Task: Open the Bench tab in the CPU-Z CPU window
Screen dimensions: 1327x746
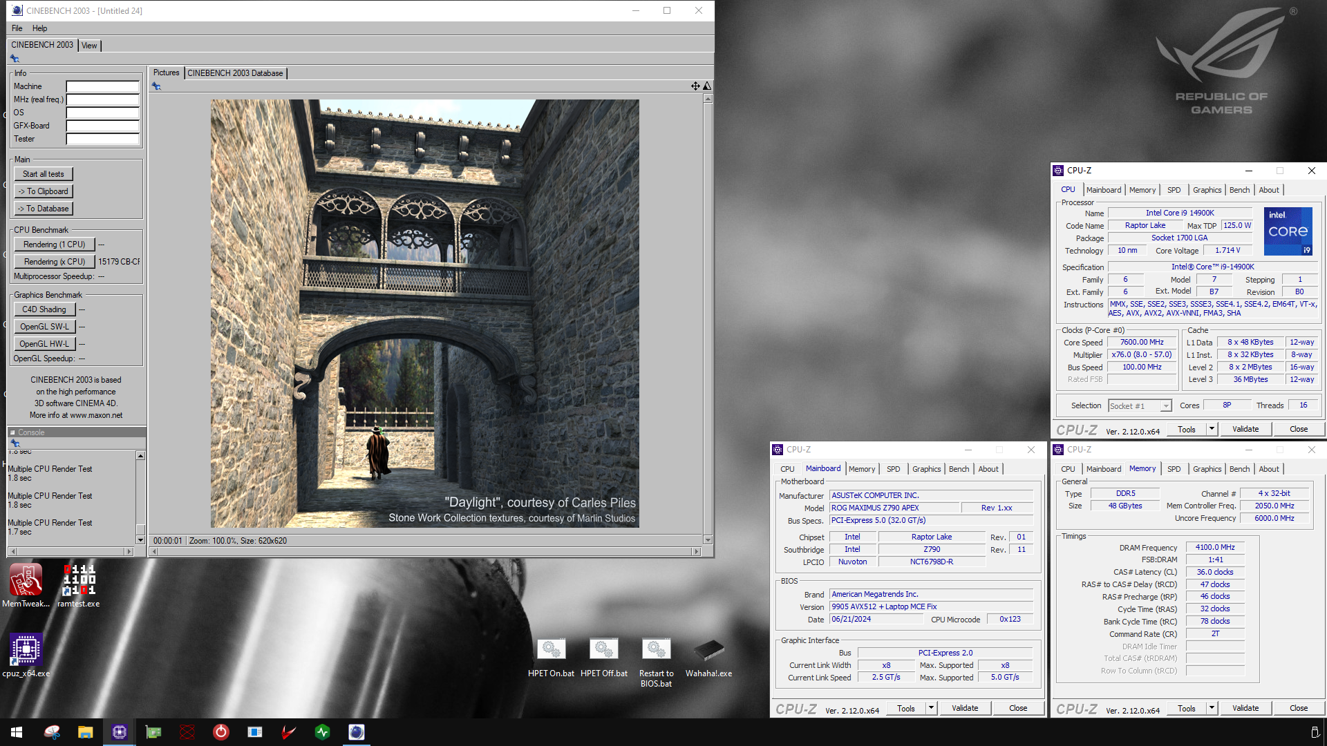Action: 1239,190
